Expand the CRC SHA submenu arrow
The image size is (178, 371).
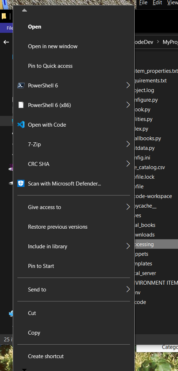pyautogui.click(x=128, y=164)
